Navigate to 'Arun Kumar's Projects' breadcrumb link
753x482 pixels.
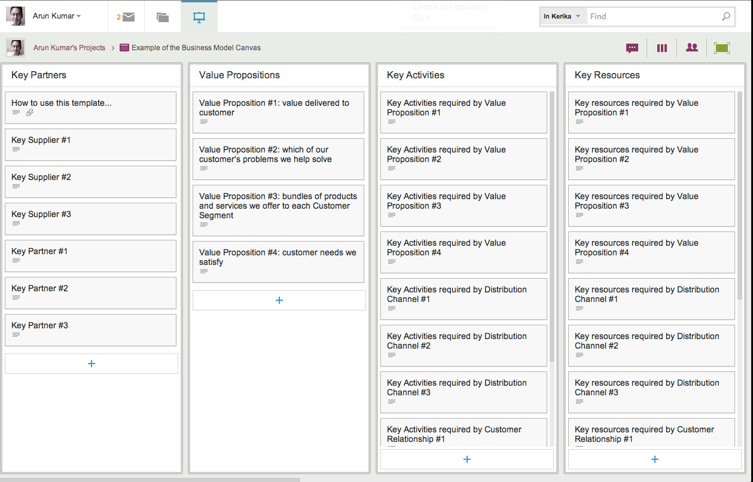(x=69, y=47)
